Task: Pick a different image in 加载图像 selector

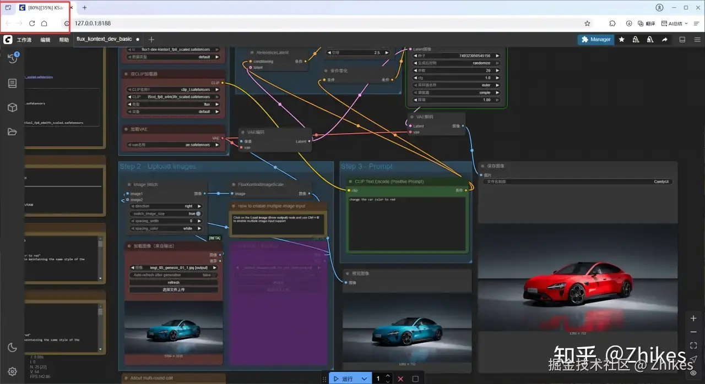Action: click(x=173, y=268)
